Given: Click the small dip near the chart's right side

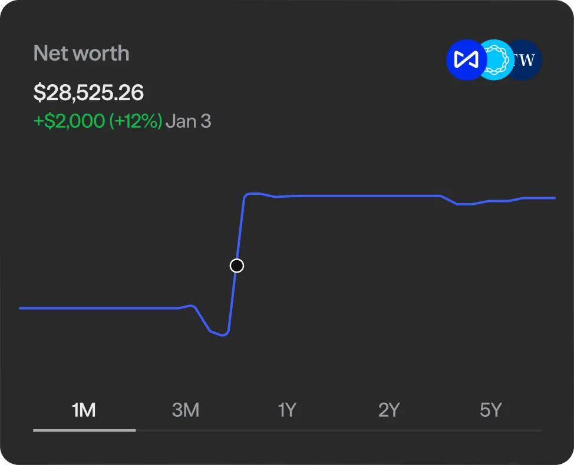Looking at the screenshot, I should click(464, 204).
